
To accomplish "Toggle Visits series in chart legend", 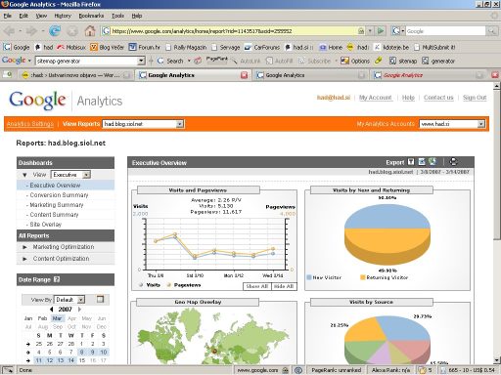I will pyautogui.click(x=150, y=285).
